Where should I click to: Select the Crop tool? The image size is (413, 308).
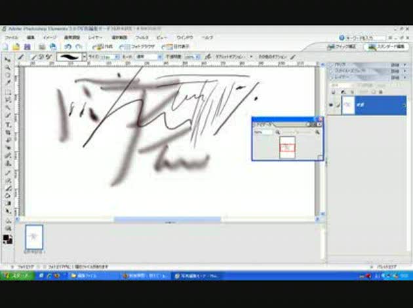(x=8, y=132)
